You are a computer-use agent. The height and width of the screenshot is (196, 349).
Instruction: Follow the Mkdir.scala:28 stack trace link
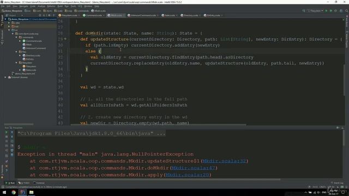coord(188,175)
